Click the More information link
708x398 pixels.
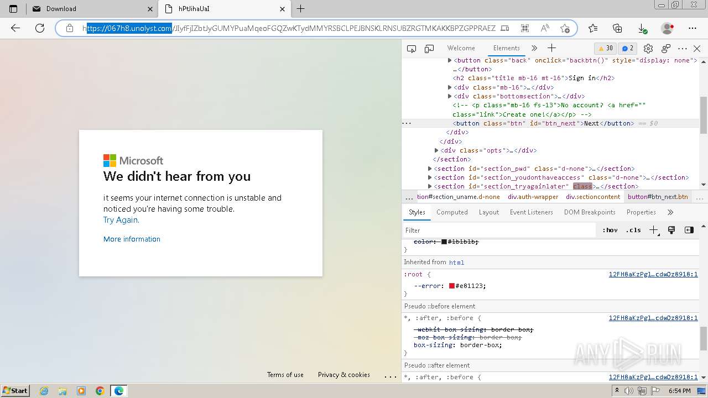pyautogui.click(x=132, y=239)
